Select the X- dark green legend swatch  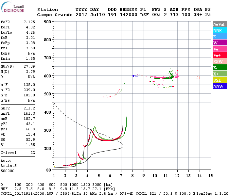click(x=220, y=68)
